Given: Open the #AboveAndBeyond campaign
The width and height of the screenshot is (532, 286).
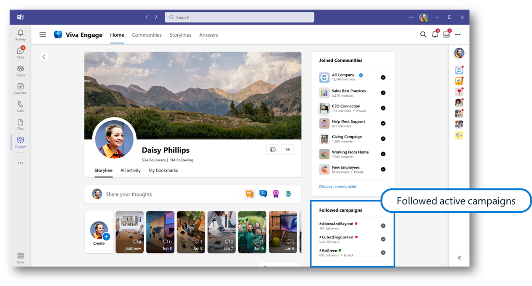Looking at the screenshot, I should coord(336,224).
